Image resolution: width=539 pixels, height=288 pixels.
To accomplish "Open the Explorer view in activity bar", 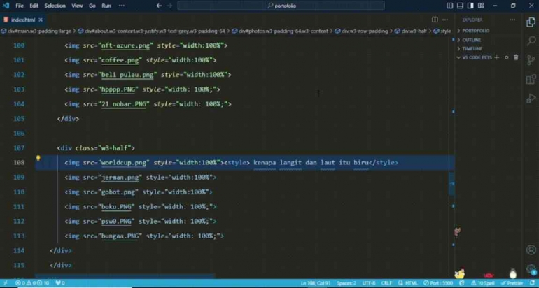I will pyautogui.click(x=531, y=22).
